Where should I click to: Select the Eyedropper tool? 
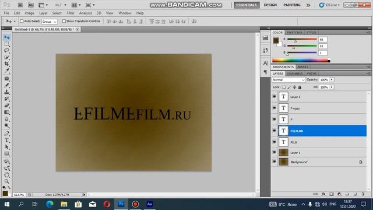pyautogui.click(x=6, y=71)
